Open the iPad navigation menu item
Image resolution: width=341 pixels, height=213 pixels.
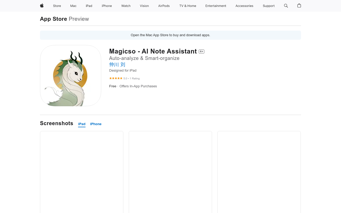point(89,6)
